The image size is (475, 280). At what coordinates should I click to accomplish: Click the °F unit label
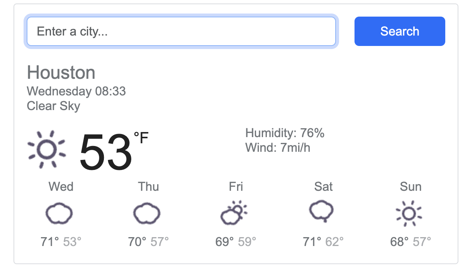[x=141, y=138]
